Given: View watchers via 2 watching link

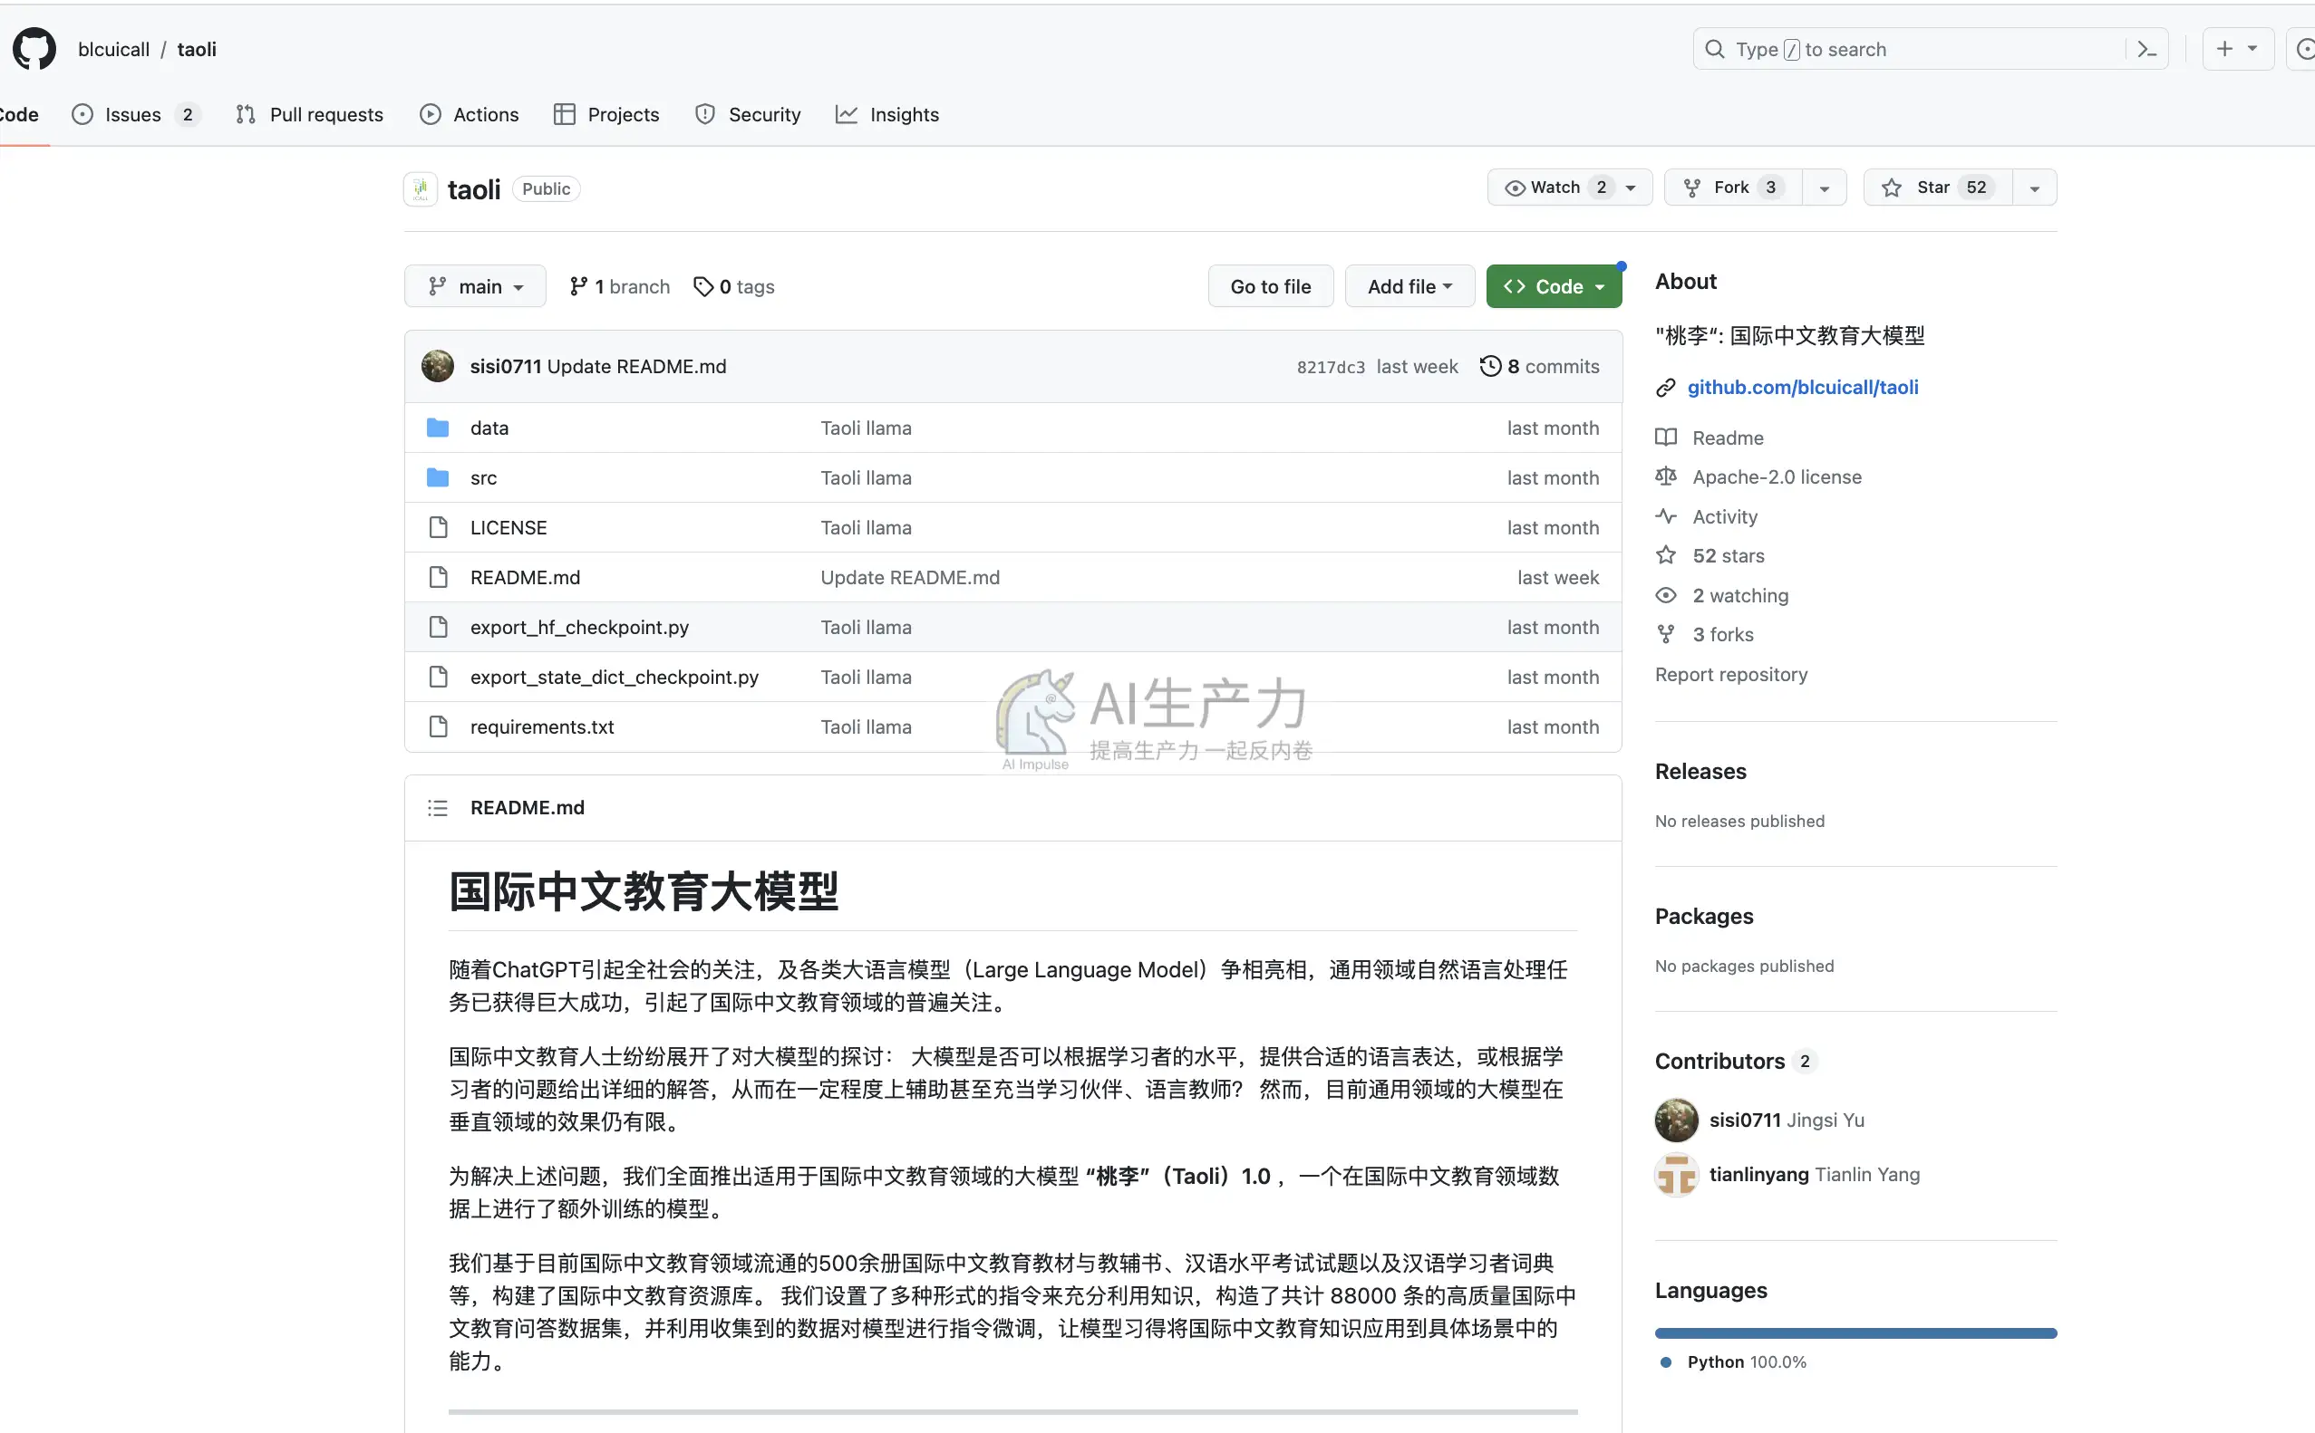Looking at the screenshot, I should click(x=1721, y=595).
